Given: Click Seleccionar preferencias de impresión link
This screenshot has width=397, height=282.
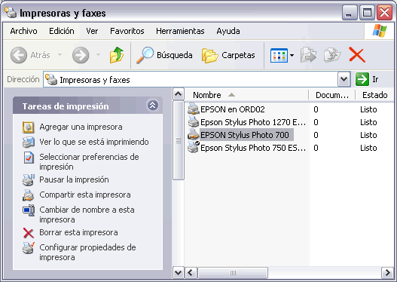Looking at the screenshot, I should click(x=89, y=162).
